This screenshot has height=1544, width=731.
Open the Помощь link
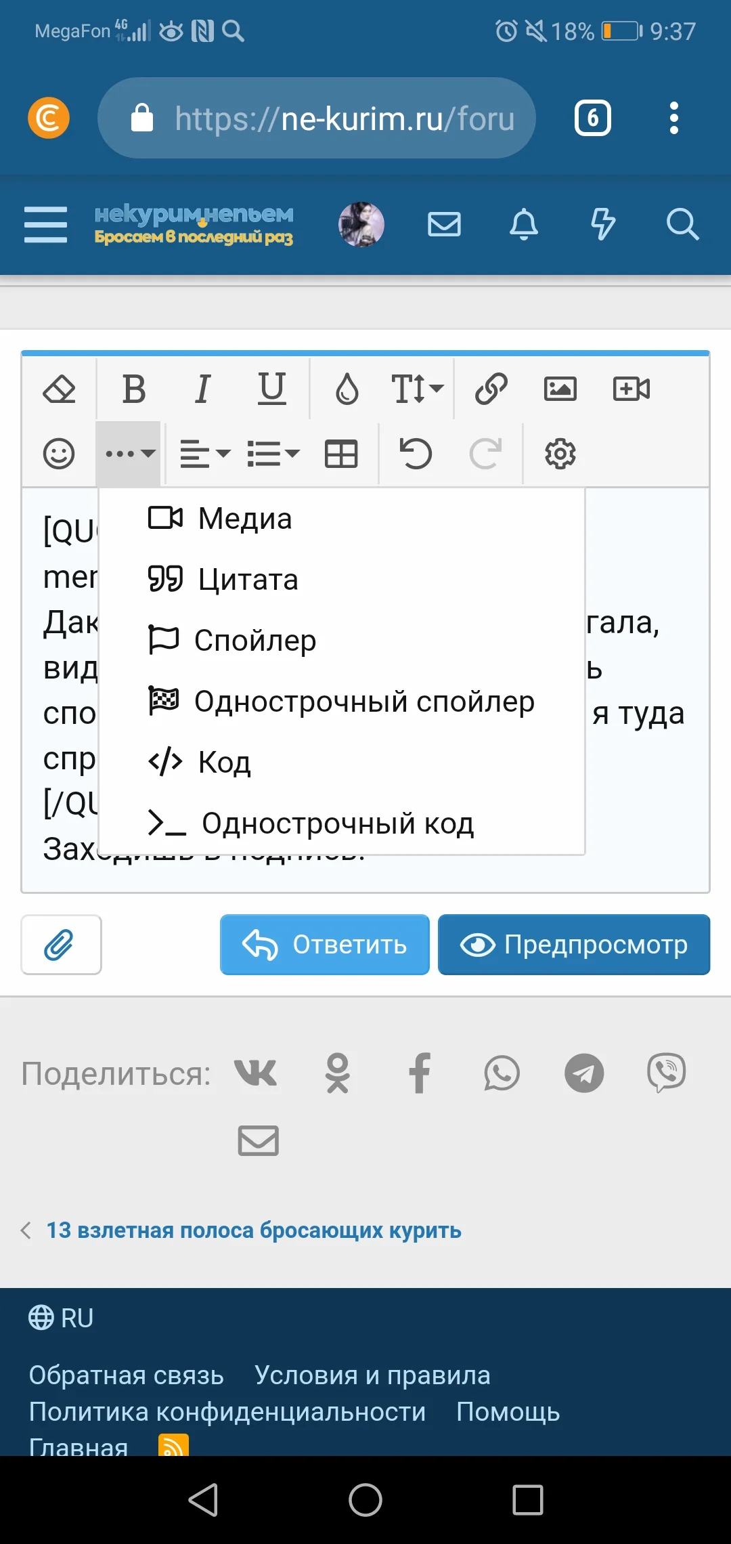tap(508, 1412)
